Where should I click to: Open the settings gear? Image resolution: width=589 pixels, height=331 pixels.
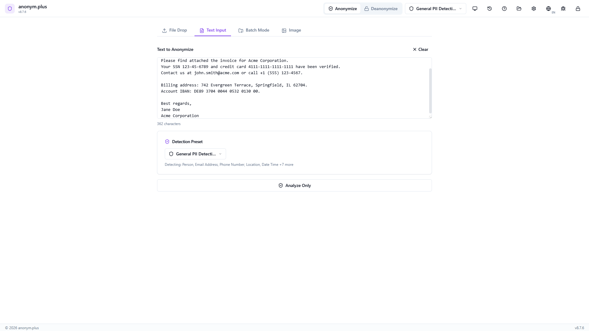[533, 9]
